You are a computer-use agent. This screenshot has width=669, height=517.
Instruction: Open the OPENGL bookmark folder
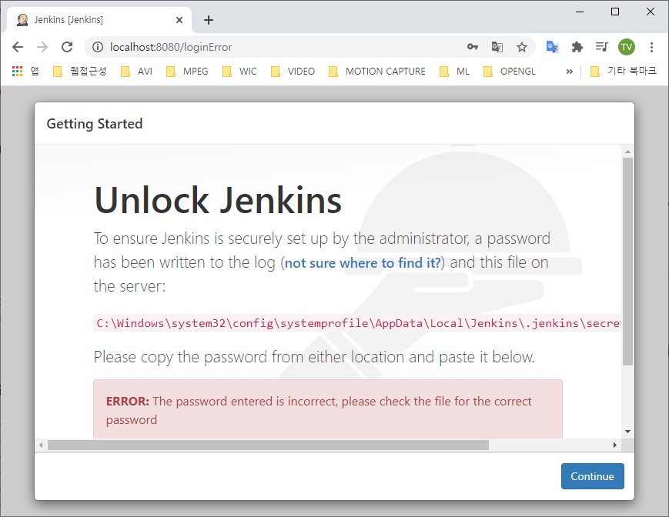(510, 72)
